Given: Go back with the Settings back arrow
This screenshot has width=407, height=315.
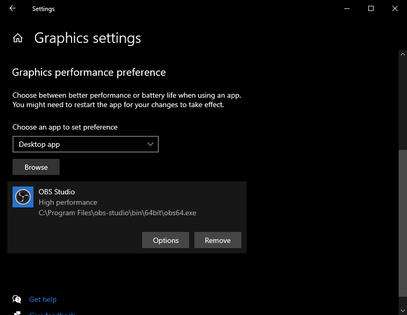Looking at the screenshot, I should (x=13, y=8).
